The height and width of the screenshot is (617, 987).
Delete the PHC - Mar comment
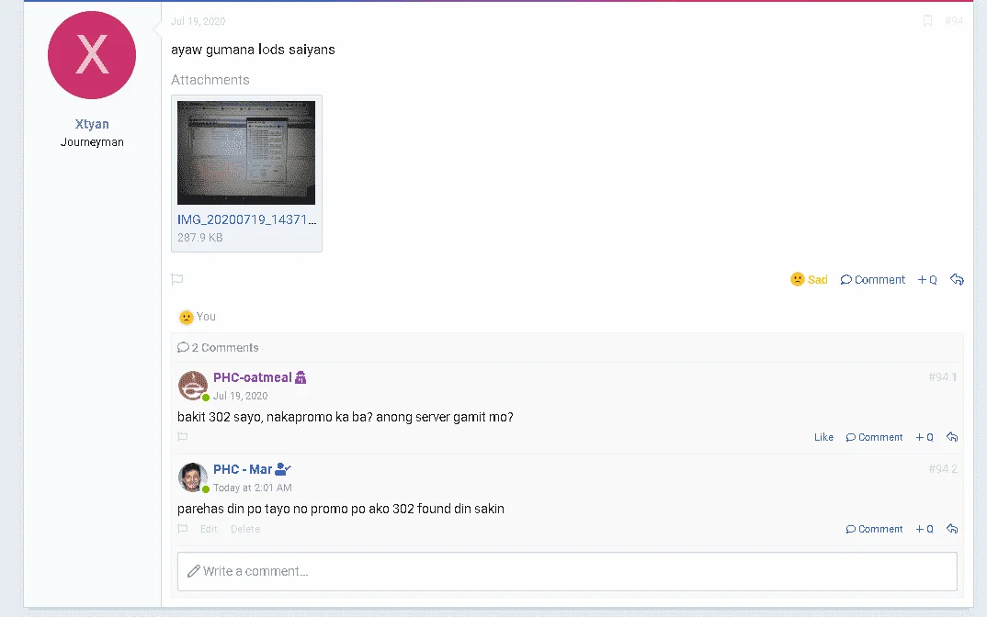tap(244, 529)
